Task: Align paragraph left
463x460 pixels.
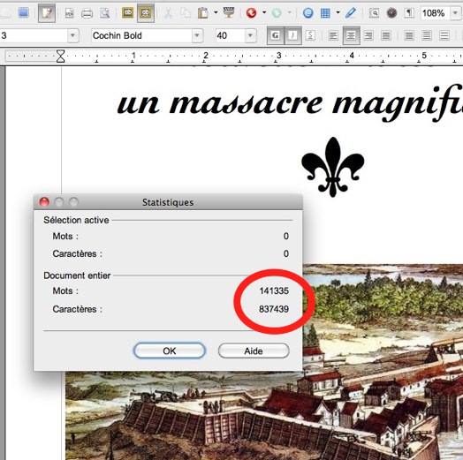Action: click(x=333, y=35)
